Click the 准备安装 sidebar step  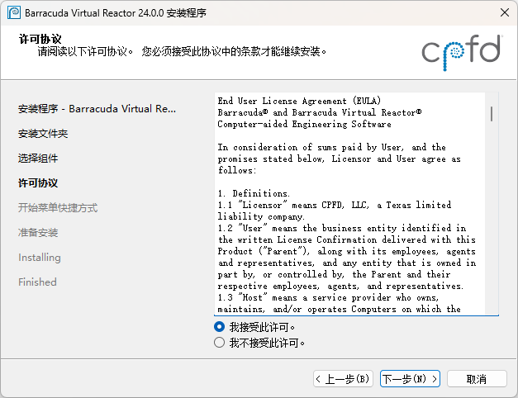[38, 233]
